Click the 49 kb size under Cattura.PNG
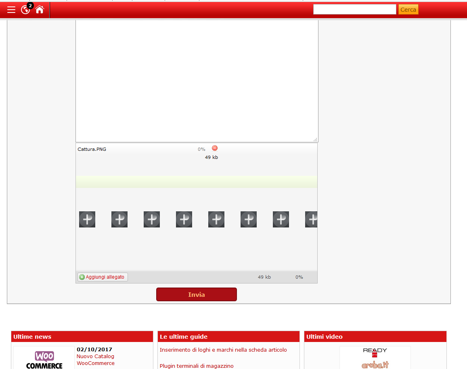Image resolution: width=467 pixels, height=369 pixels. click(x=212, y=157)
